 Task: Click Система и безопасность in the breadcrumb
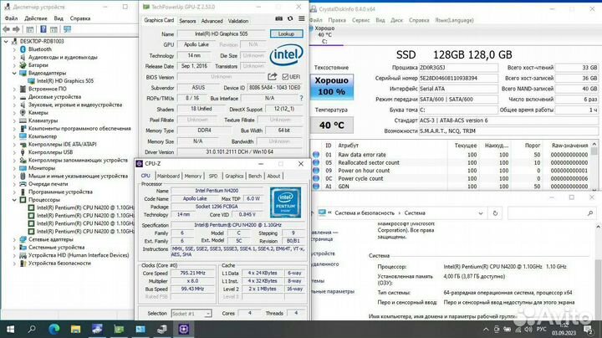click(365, 213)
